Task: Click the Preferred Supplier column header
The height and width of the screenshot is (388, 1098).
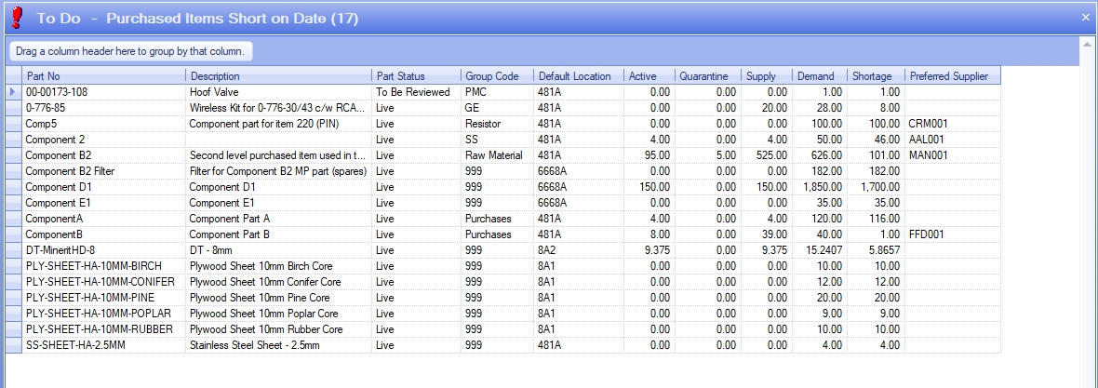Action: coord(951,76)
